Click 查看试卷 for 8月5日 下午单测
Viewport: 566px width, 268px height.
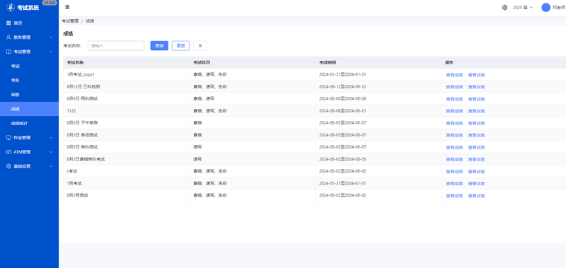coord(476,123)
